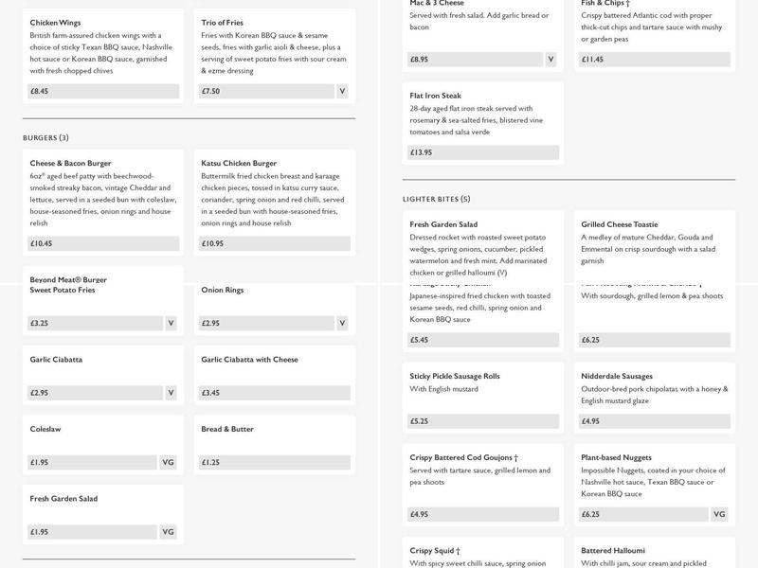The image size is (758, 568).
Task: Click the VG badge on £1.95 Fresh Garden Salad
Action: tap(169, 532)
